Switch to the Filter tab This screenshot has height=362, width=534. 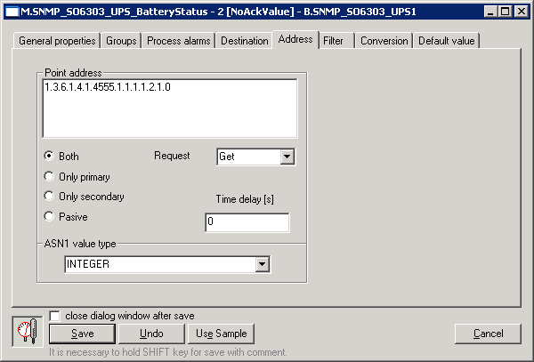coord(334,41)
